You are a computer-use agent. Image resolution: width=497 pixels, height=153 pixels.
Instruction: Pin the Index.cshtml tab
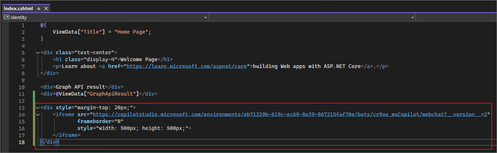pyautogui.click(x=38, y=8)
